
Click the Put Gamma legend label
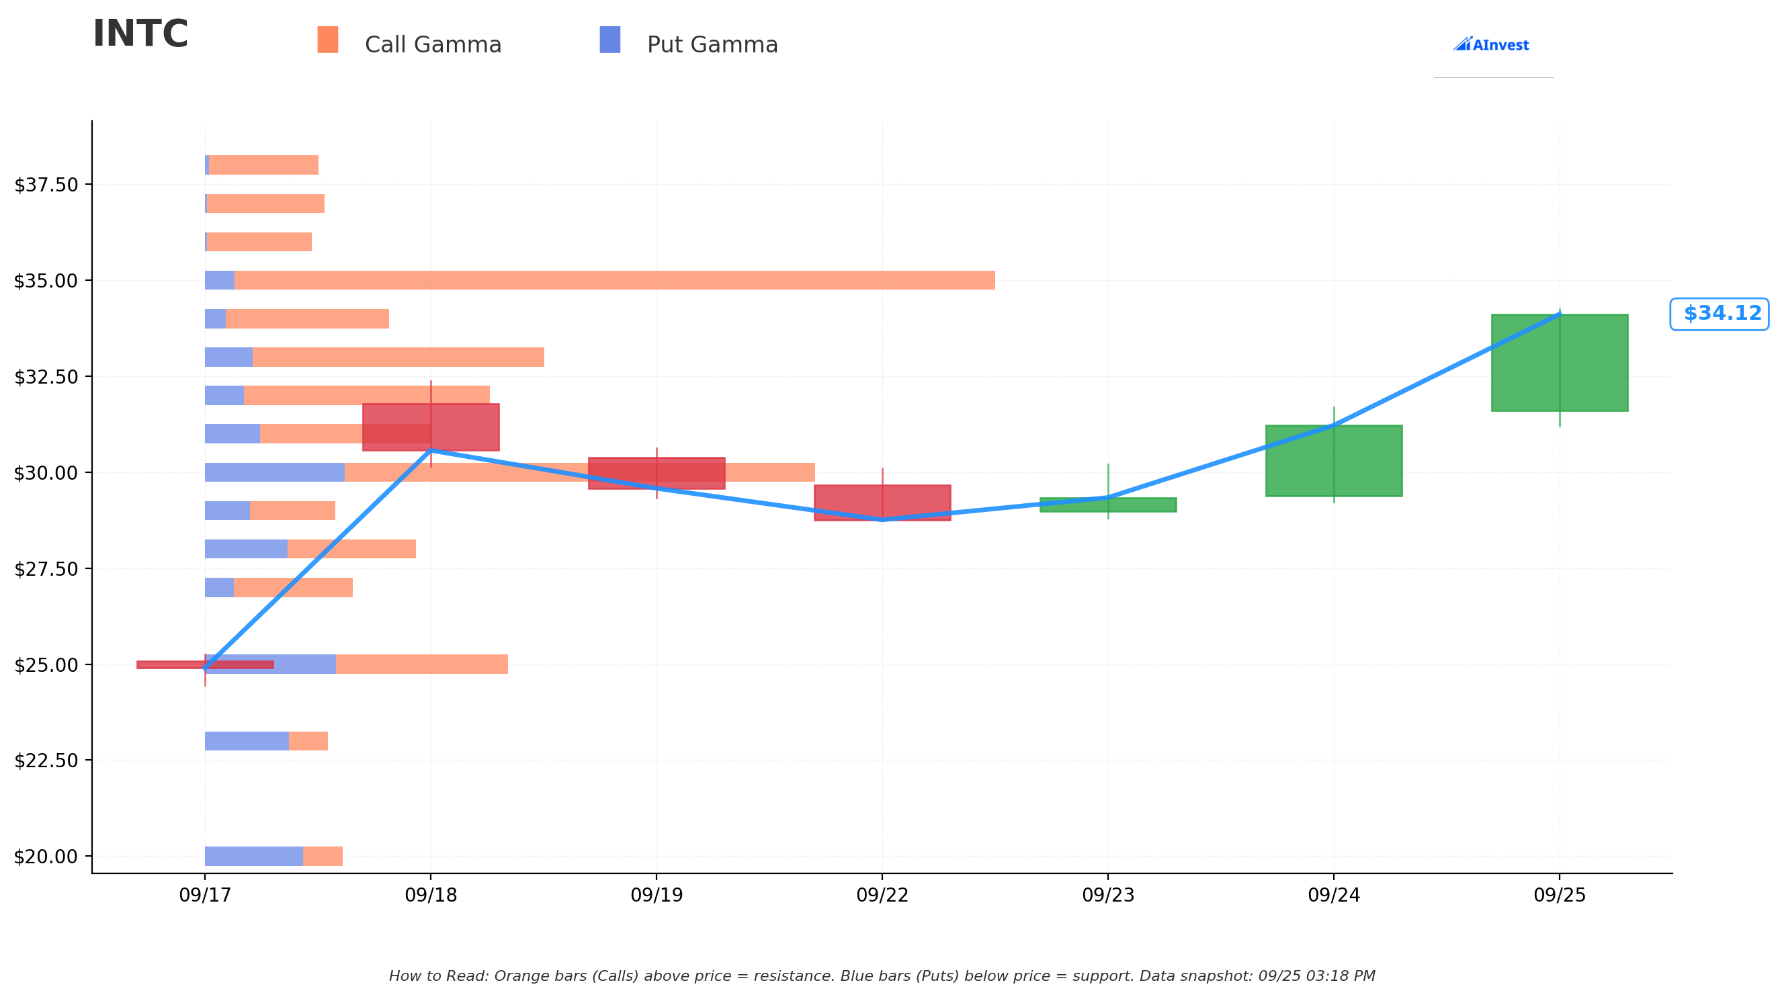pyautogui.click(x=712, y=45)
